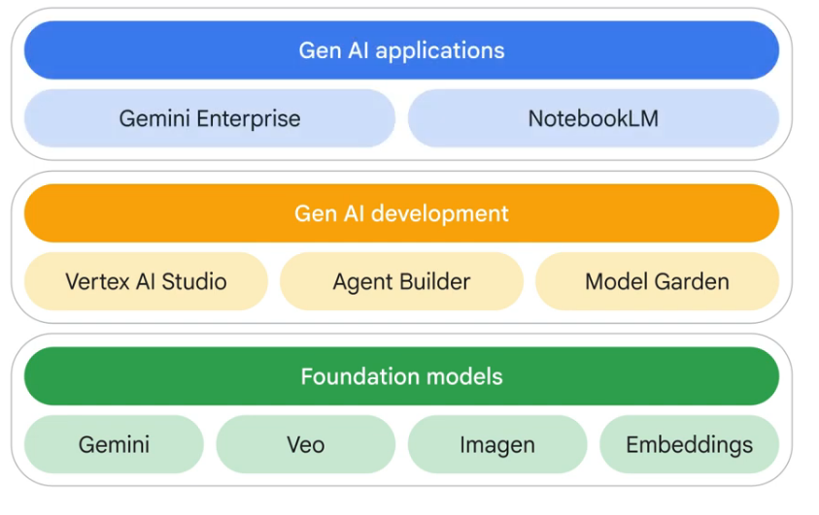Choose the Agent Builder pill
The image size is (819, 515).
401,281
